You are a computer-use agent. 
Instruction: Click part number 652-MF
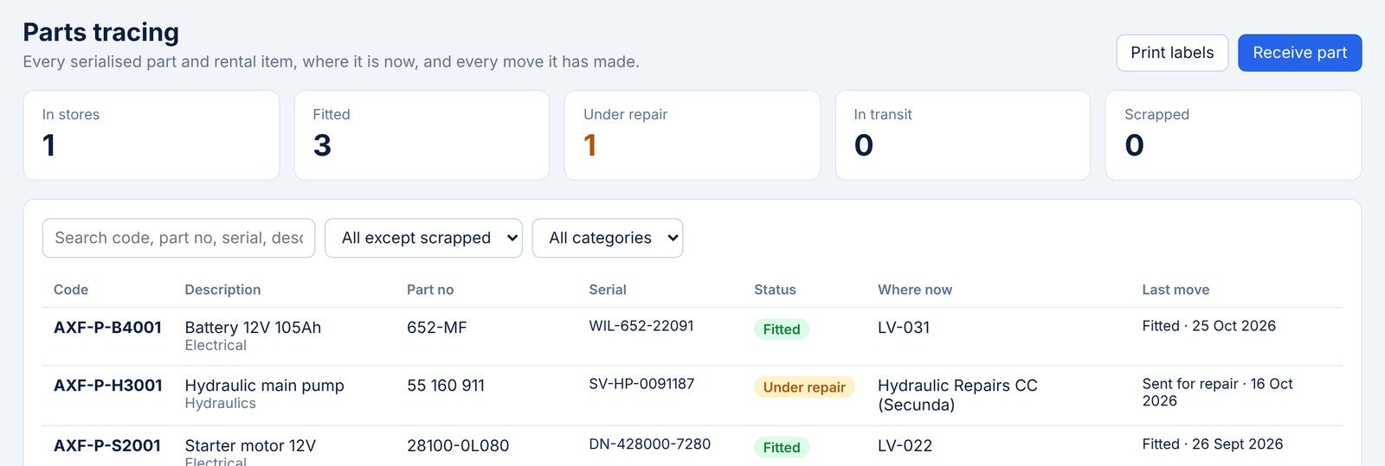tap(437, 328)
